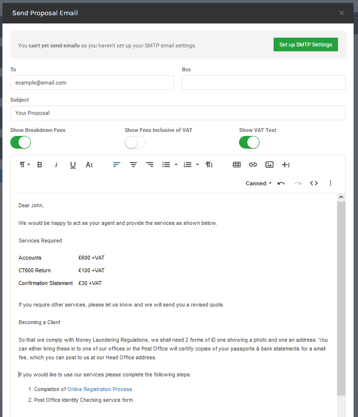Undo the last edit
Screen dimensions: 358x417
point(281,183)
